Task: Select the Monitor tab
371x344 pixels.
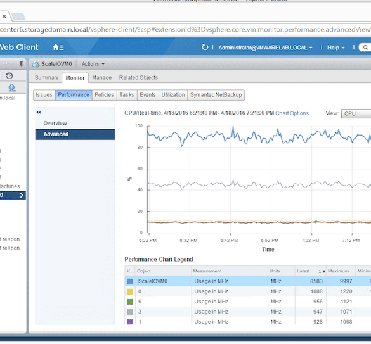Action: (75, 78)
